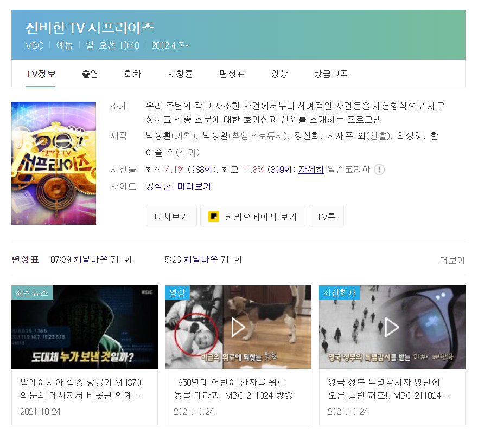Viewport: 478px width, 436px height.
Task: Click the 카카오페이지 보기 button
Action: coord(253,216)
